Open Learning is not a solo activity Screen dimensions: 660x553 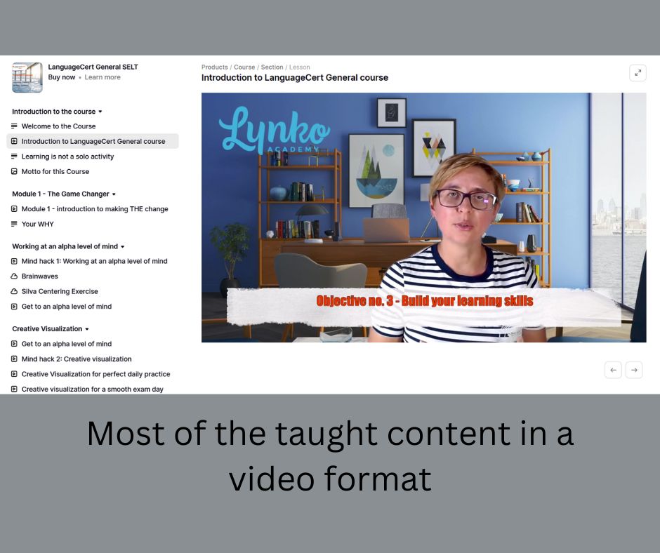click(x=67, y=156)
